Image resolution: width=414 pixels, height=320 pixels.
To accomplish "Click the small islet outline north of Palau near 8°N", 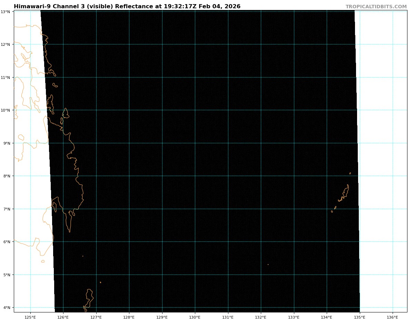I will (350, 173).
